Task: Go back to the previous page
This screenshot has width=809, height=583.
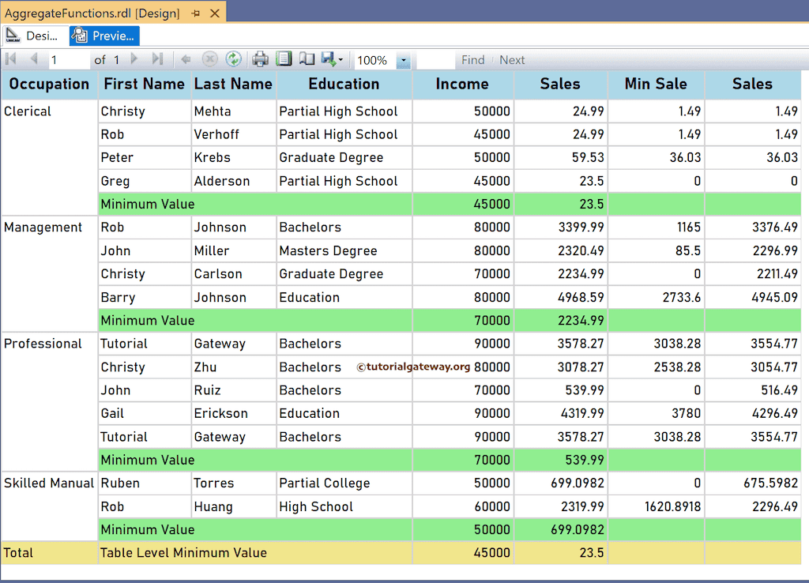Action: (32, 59)
